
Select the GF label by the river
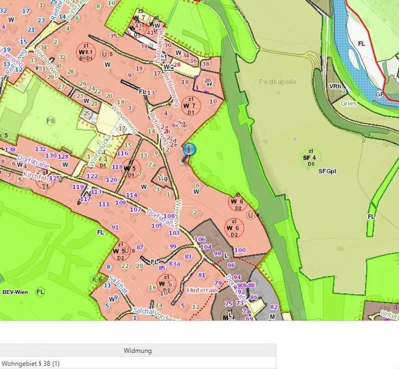pyautogui.click(x=380, y=94)
